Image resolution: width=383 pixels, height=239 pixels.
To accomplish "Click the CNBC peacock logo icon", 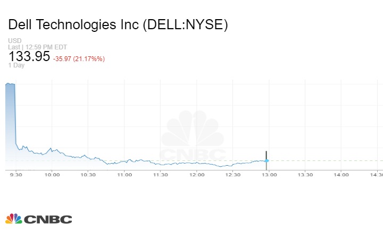I will (13, 219).
